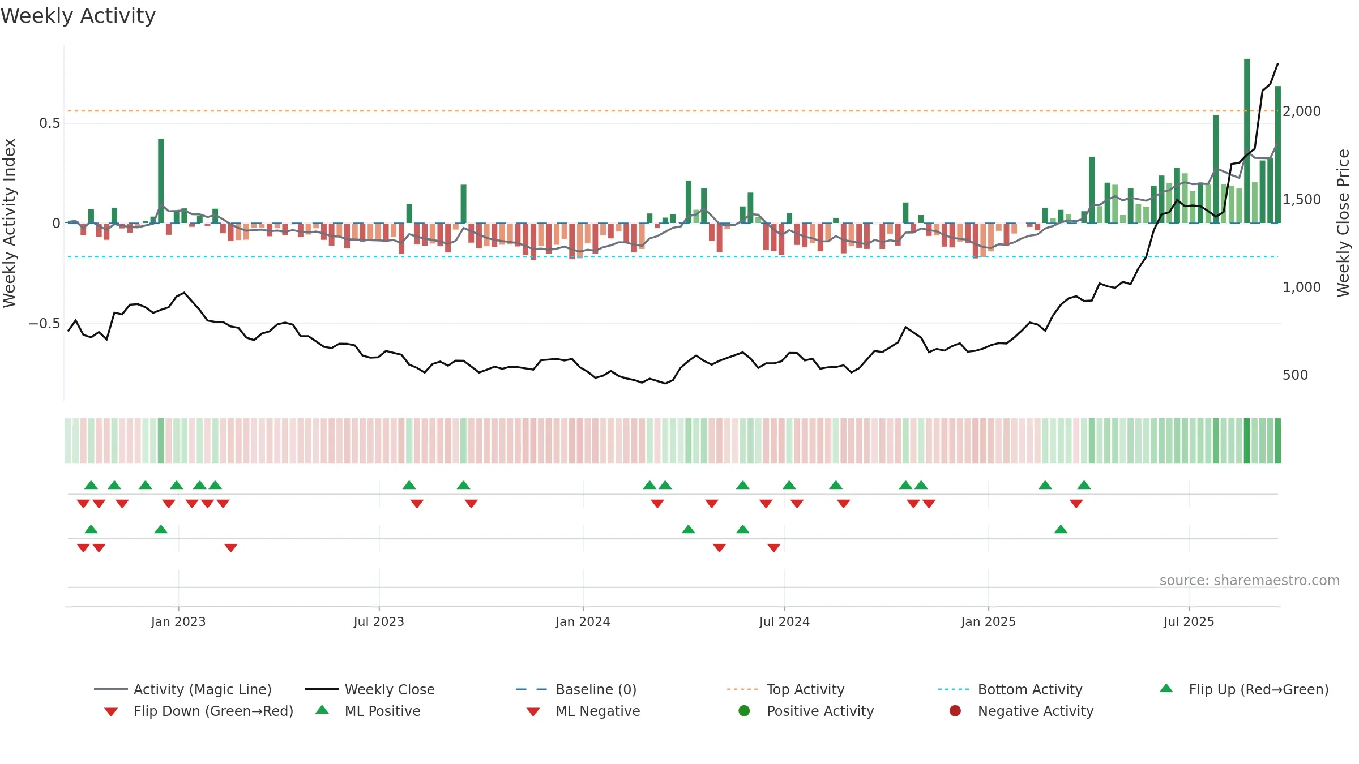
Task: Click the tall green bar before Jan 2023
Action: click(161, 181)
